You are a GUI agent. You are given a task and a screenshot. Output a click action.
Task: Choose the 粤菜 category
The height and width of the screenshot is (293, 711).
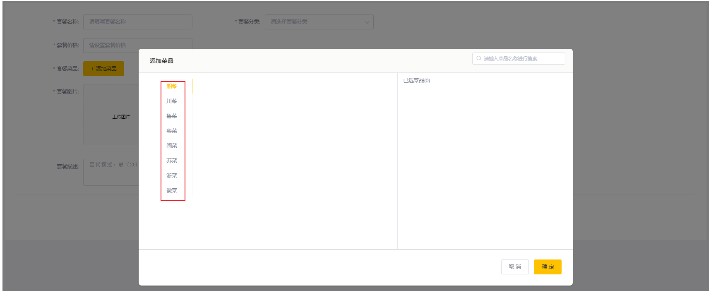pos(172,131)
